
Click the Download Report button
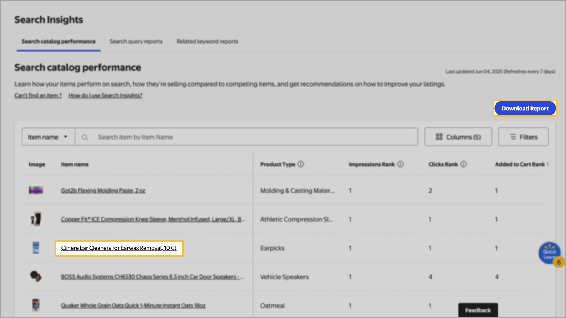coord(525,108)
